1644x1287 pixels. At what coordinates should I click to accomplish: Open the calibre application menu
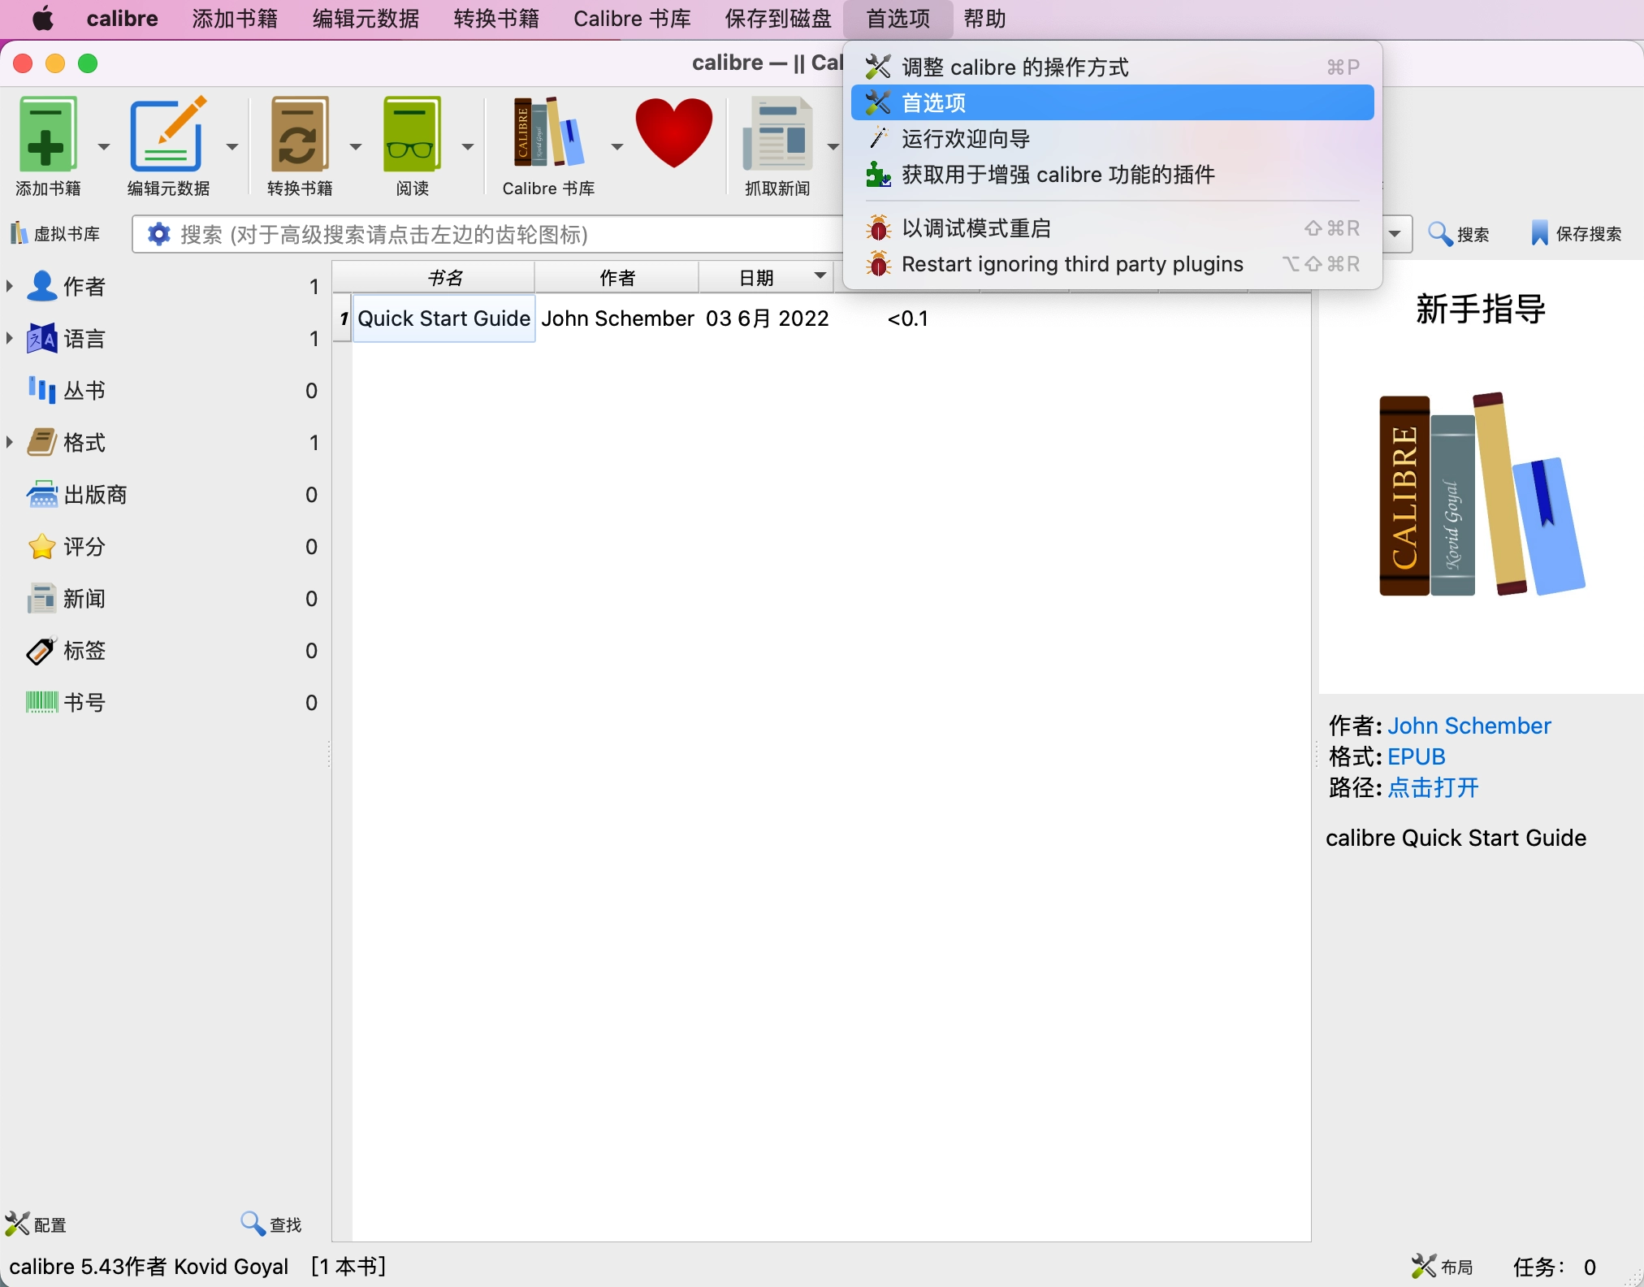122,19
